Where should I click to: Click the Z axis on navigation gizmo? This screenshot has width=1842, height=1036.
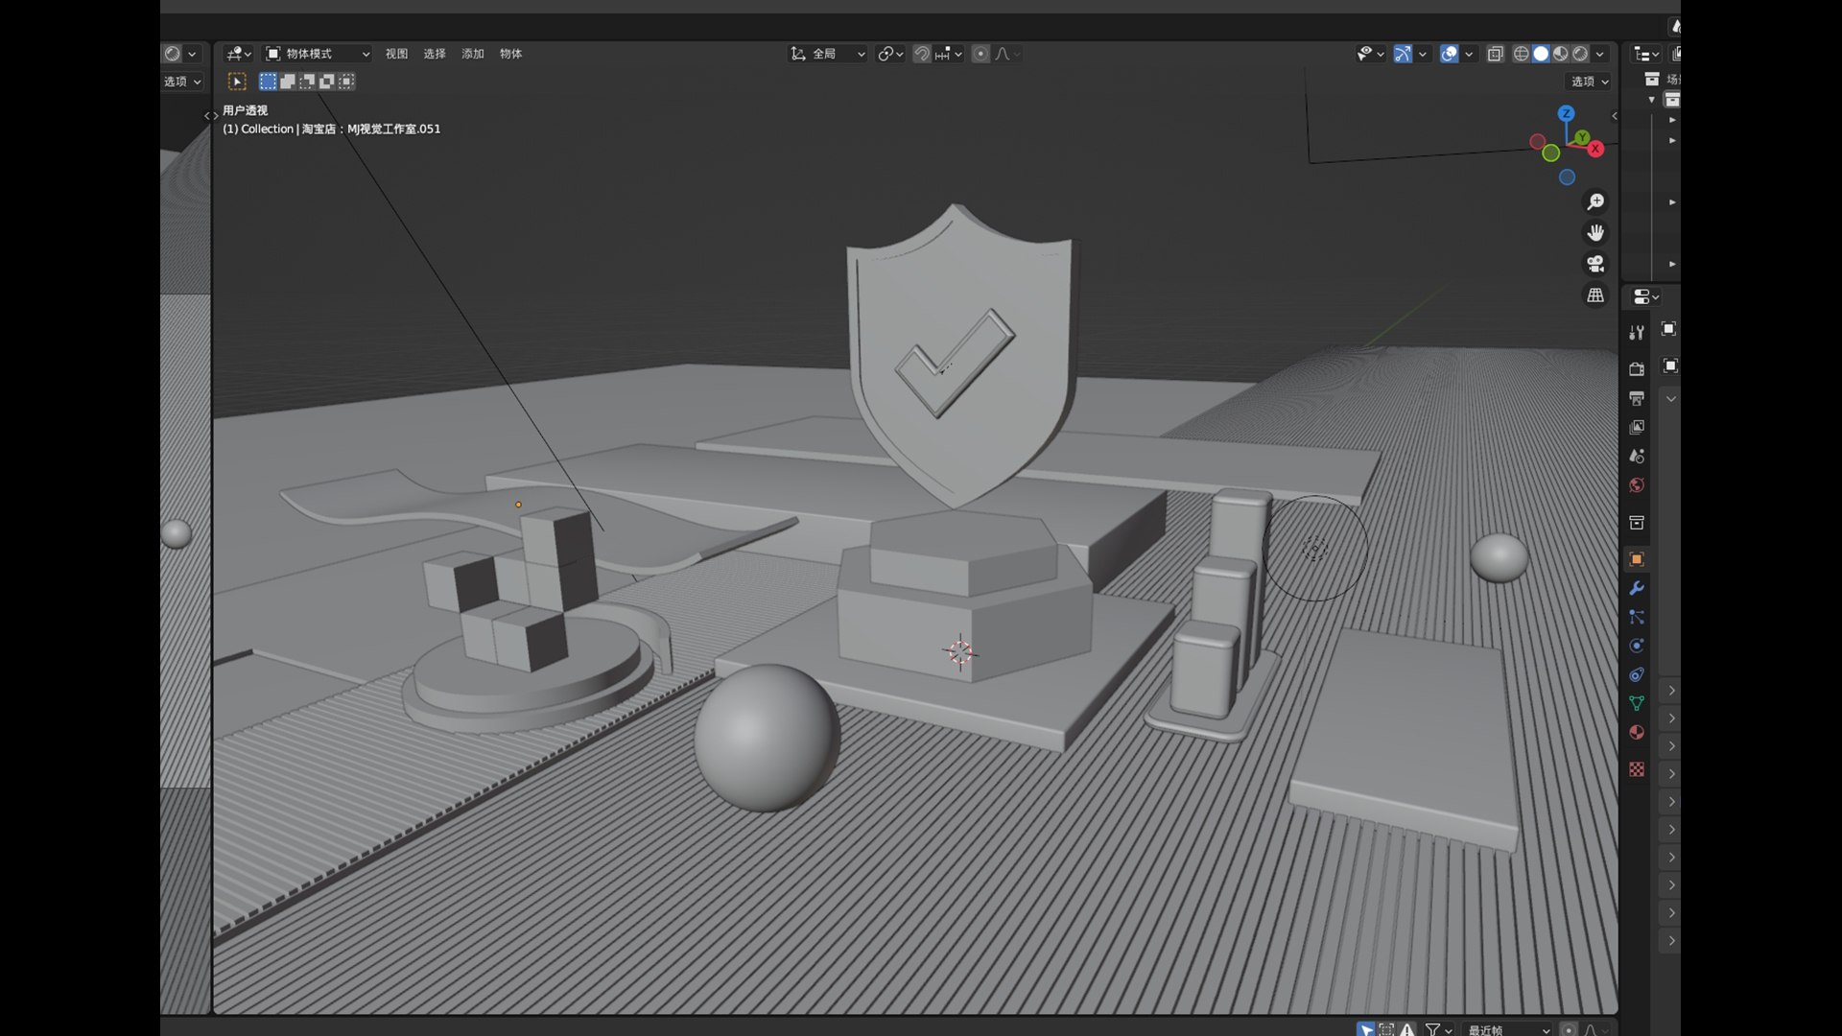click(x=1566, y=113)
